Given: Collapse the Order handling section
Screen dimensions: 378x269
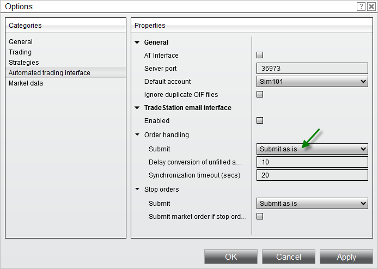Looking at the screenshot, I should point(137,135).
